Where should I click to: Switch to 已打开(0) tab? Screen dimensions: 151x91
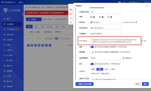point(50,27)
